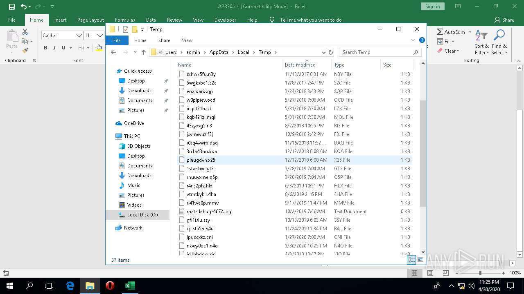
Task: Open Task View on taskbar
Action: tap(49, 286)
